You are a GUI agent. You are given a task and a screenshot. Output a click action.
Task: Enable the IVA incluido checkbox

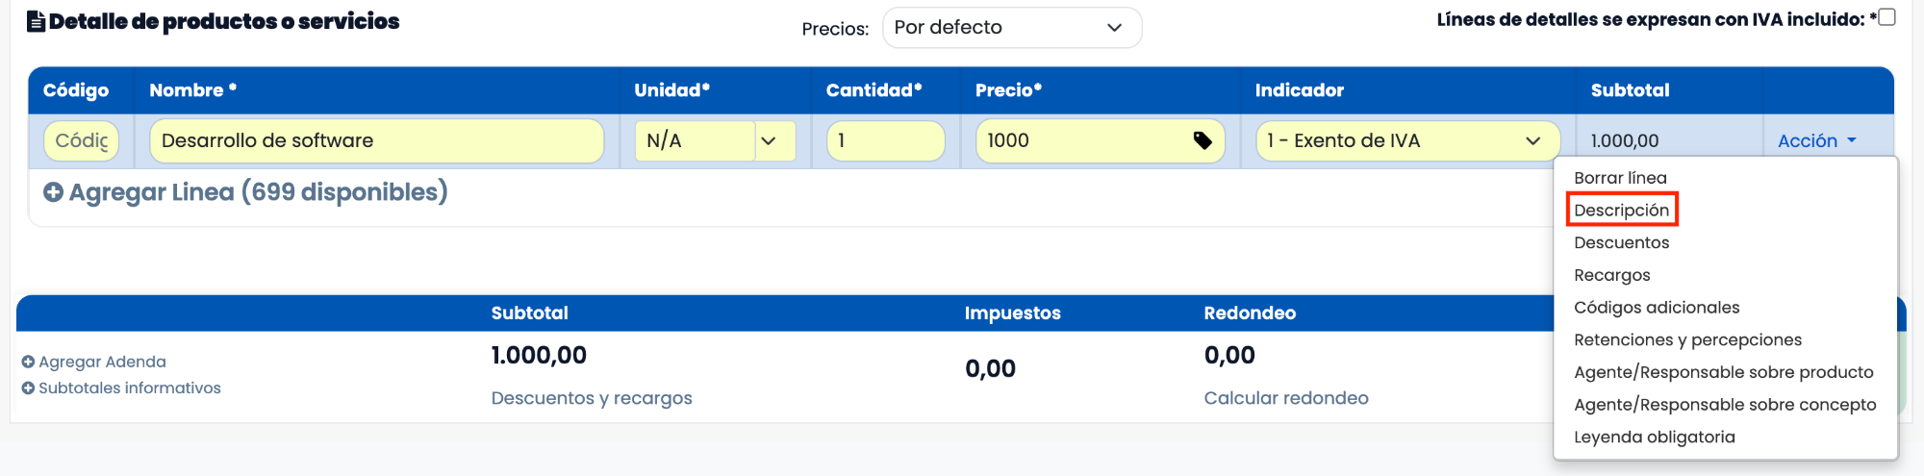click(1886, 17)
